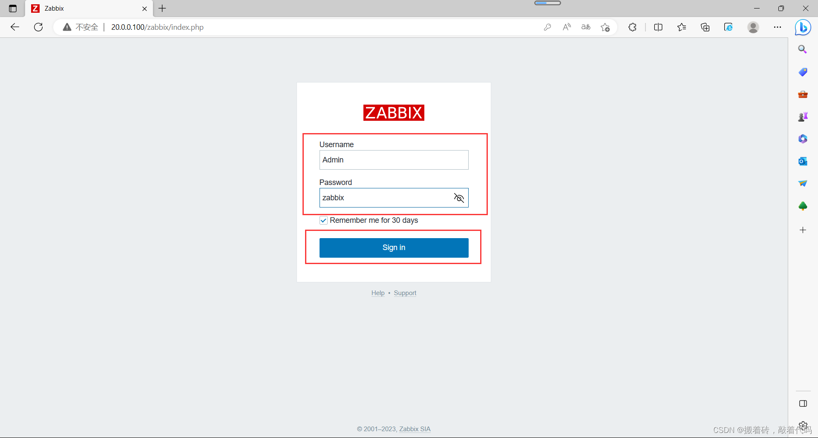Open sidebar Games chess icon
The width and height of the screenshot is (818, 438).
(x=803, y=117)
